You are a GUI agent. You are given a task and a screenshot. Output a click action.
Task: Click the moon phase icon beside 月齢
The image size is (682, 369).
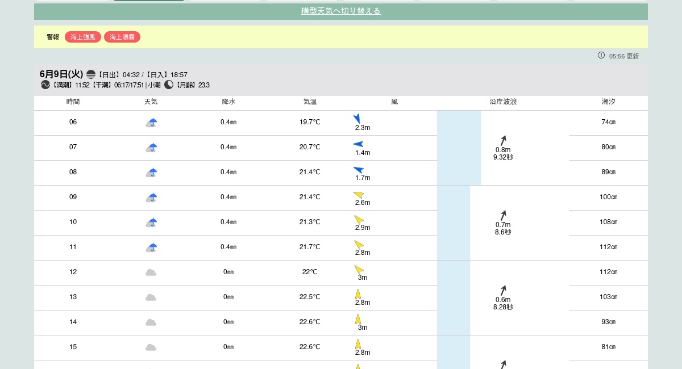169,85
